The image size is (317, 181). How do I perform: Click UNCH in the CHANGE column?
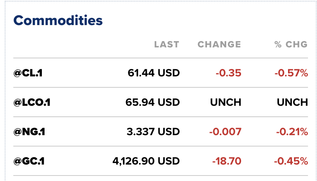click(225, 102)
